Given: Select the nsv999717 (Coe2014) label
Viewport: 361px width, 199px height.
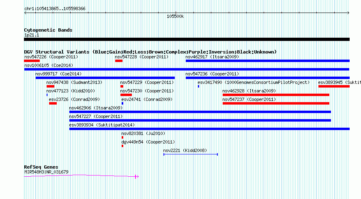Looking at the screenshot, I should coord(58,74).
